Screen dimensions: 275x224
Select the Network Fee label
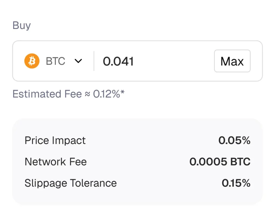tap(56, 162)
